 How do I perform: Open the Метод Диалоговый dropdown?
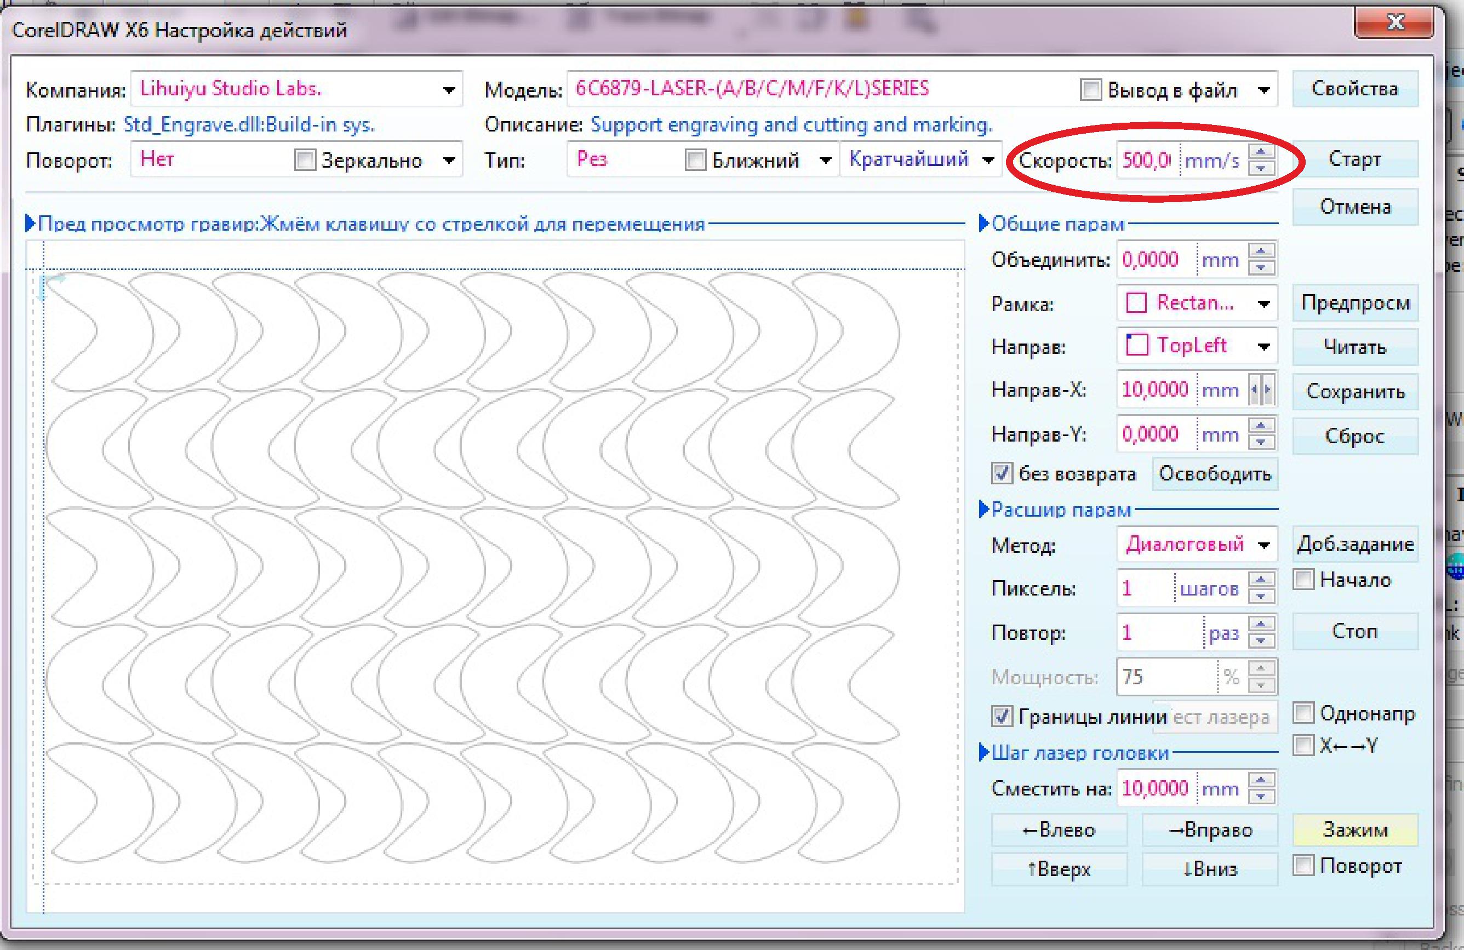(1263, 545)
